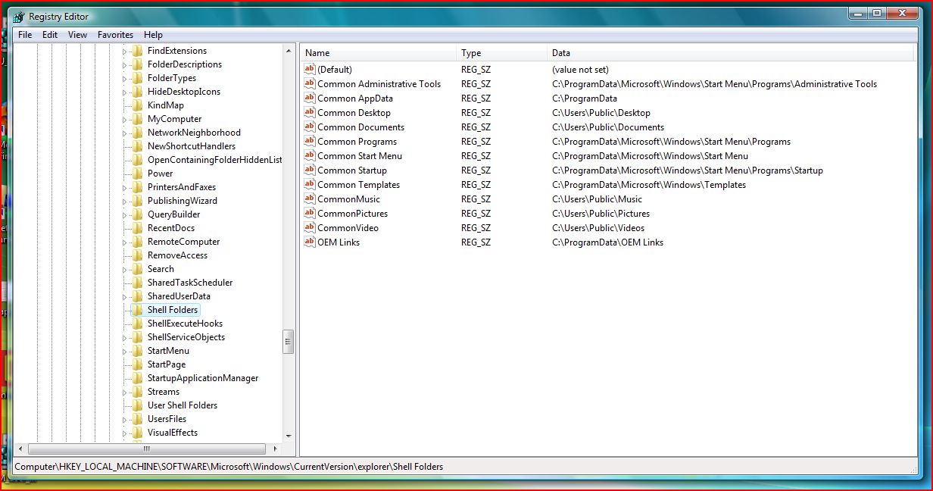
Task: Expand the NetworkNeighborhood key
Action: [125, 133]
